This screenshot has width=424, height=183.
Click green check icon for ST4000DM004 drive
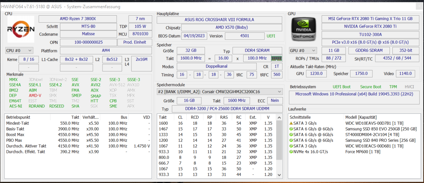(291, 135)
